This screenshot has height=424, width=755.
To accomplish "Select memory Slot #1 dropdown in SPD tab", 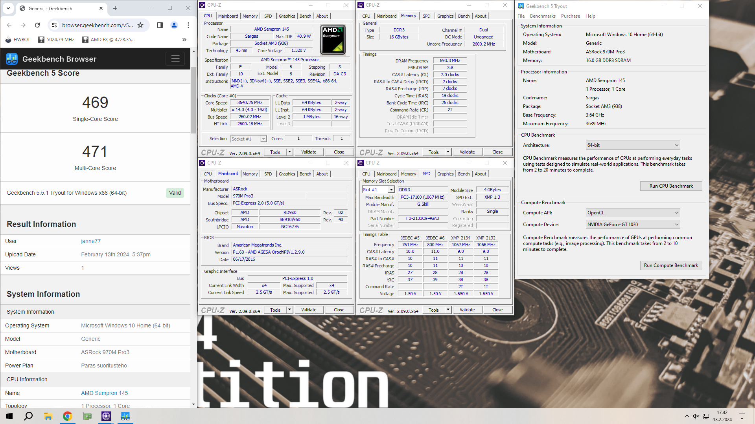I will point(378,190).
